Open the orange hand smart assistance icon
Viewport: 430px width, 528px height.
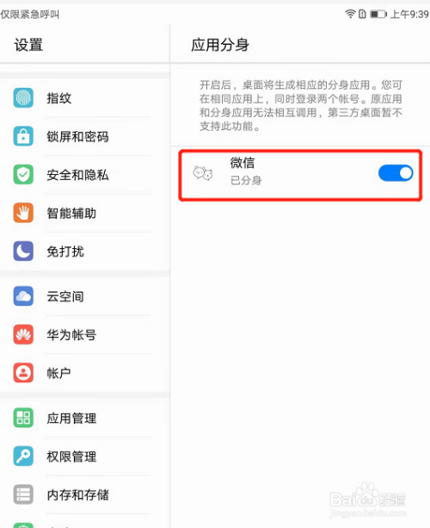pos(23,213)
